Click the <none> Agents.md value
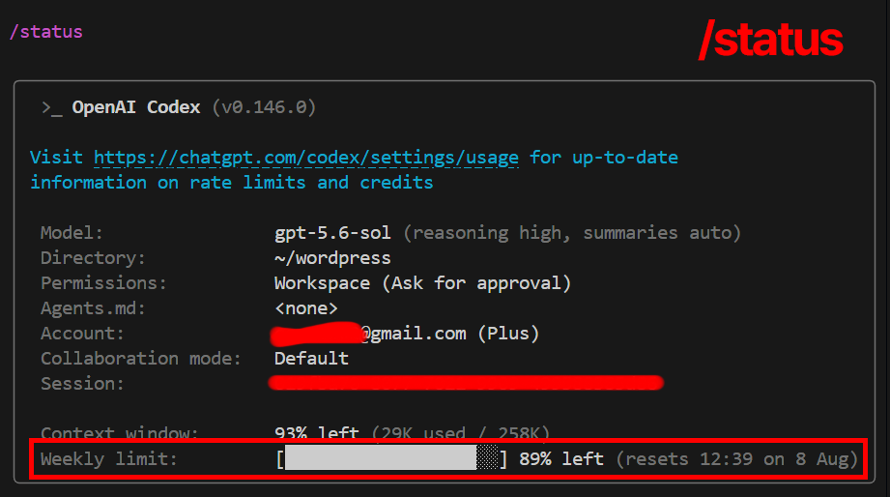Screen dimensions: 890x497 coord(306,308)
